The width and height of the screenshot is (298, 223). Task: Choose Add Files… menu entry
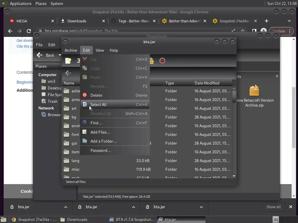coord(115,132)
